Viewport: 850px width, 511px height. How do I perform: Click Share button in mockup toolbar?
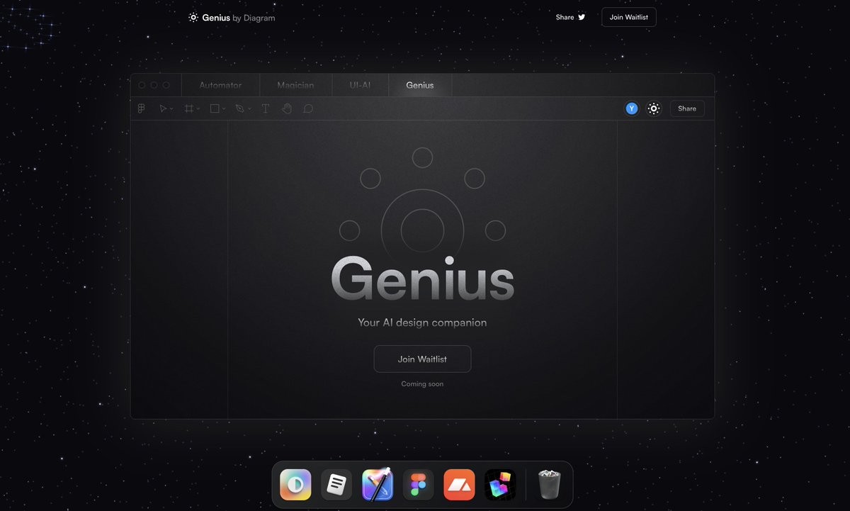click(x=687, y=108)
